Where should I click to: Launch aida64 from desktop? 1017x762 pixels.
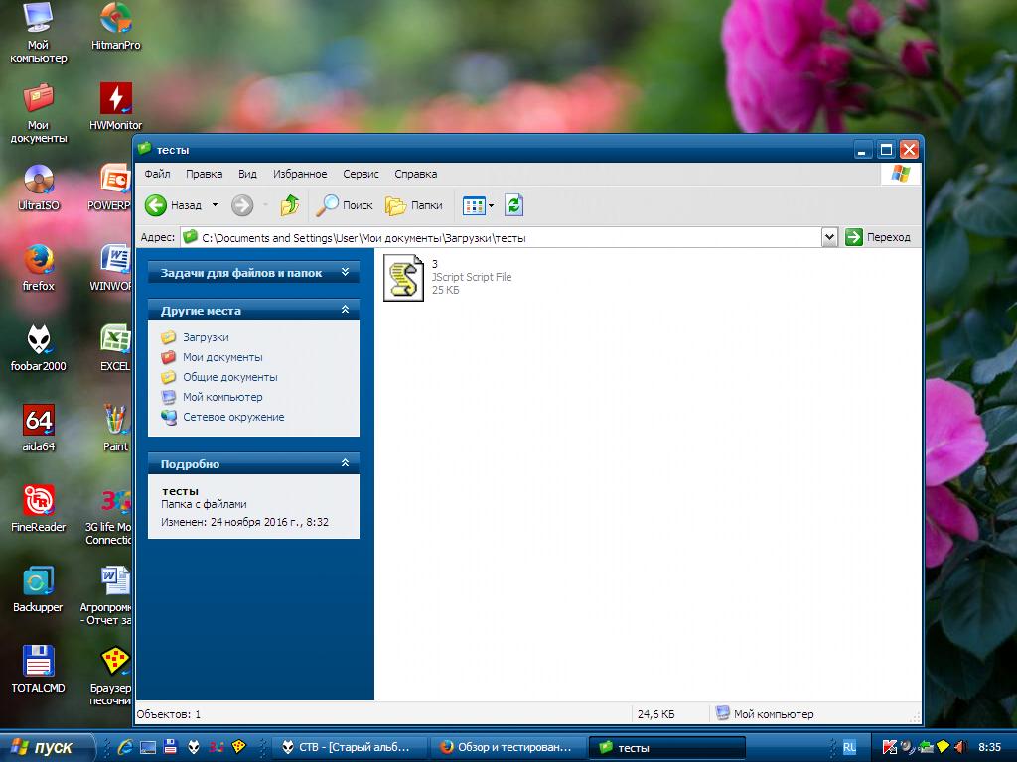(39, 421)
